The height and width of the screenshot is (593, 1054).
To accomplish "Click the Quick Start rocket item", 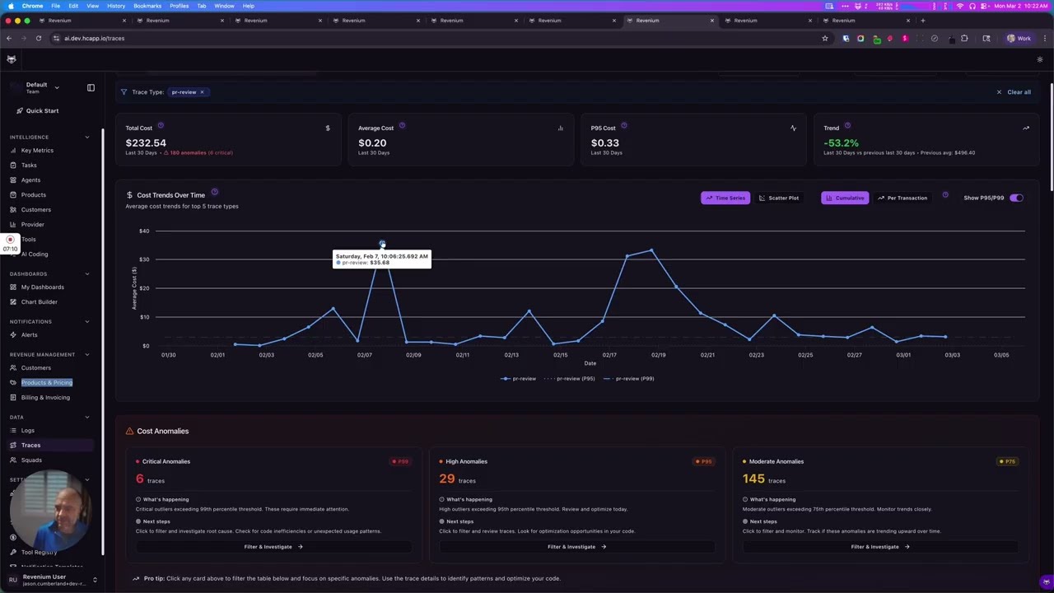I will coord(37,110).
